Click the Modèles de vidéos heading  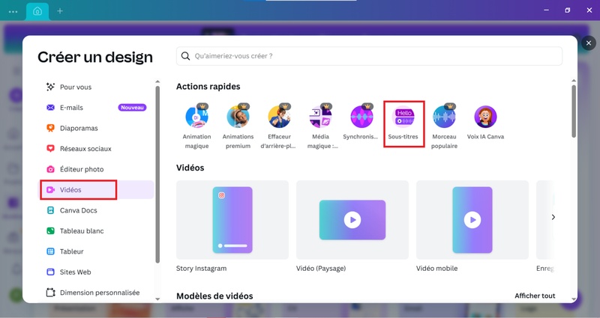tap(214, 296)
